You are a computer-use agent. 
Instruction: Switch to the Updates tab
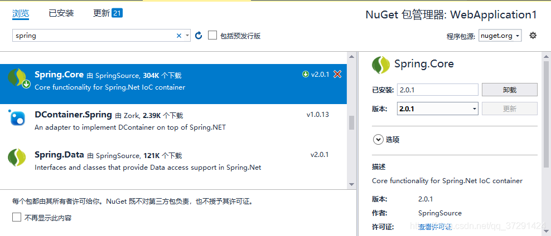(x=101, y=13)
